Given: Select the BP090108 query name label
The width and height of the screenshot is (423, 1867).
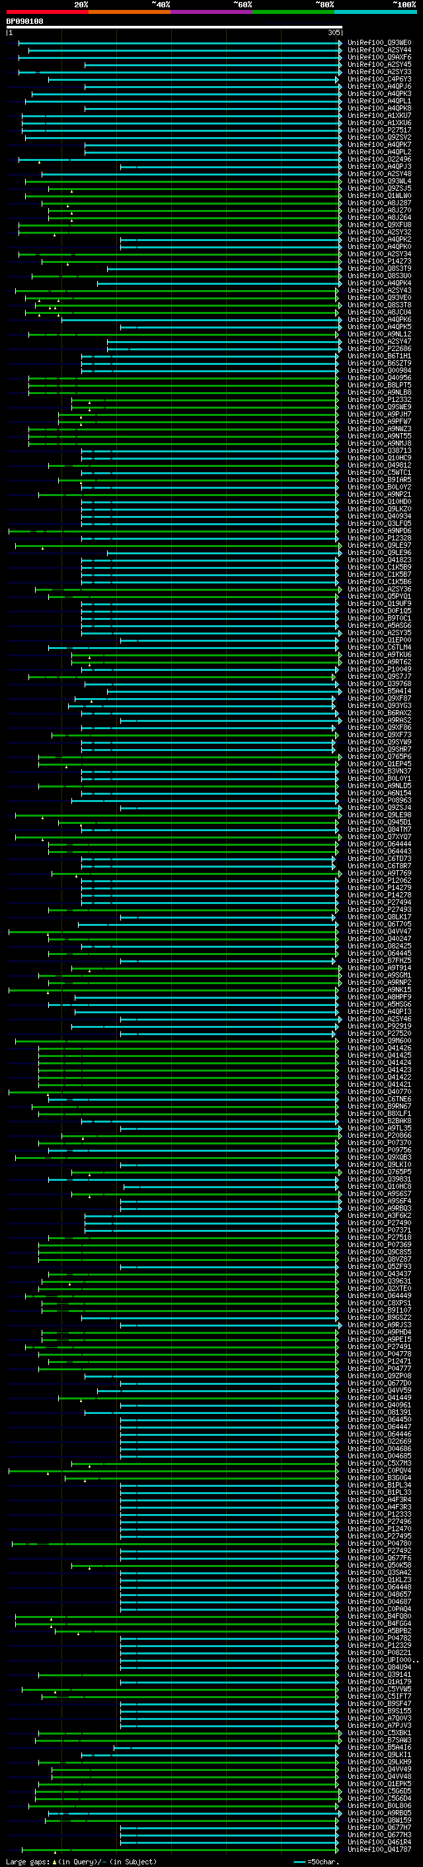Looking at the screenshot, I should 24,21.
